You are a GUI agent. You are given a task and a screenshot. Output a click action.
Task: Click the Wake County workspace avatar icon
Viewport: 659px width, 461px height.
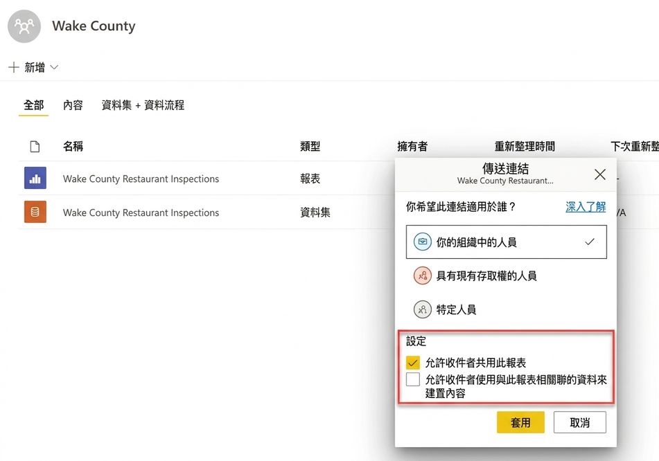(x=24, y=26)
